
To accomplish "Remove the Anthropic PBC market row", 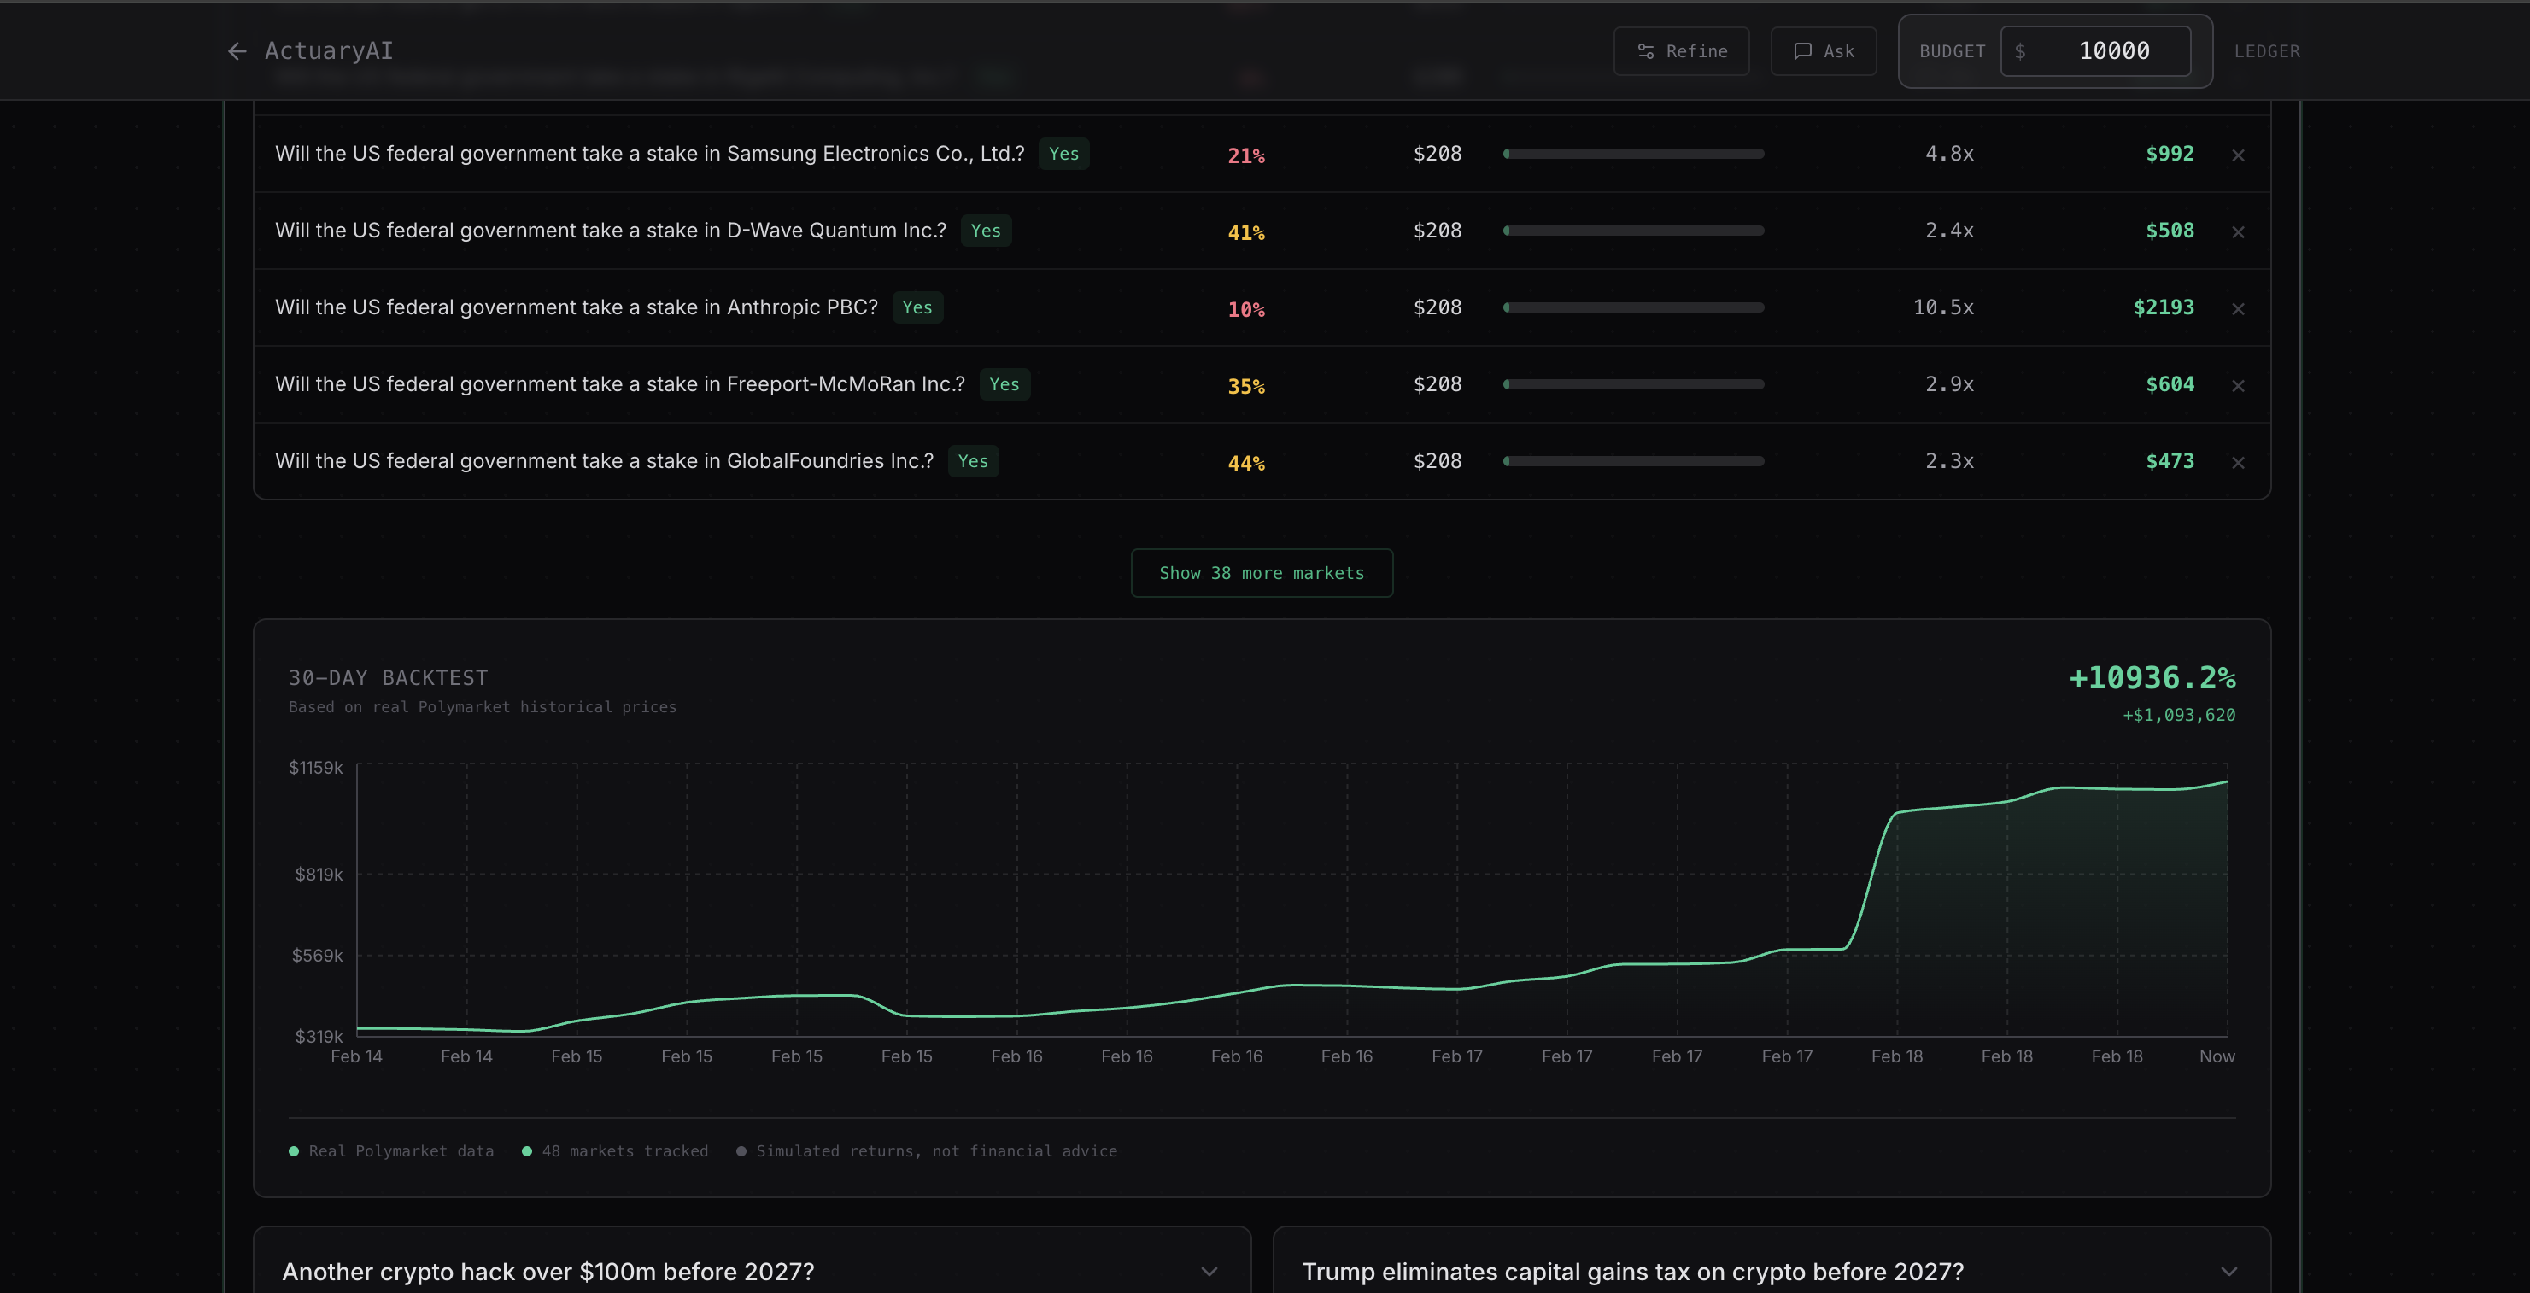I will point(2237,308).
